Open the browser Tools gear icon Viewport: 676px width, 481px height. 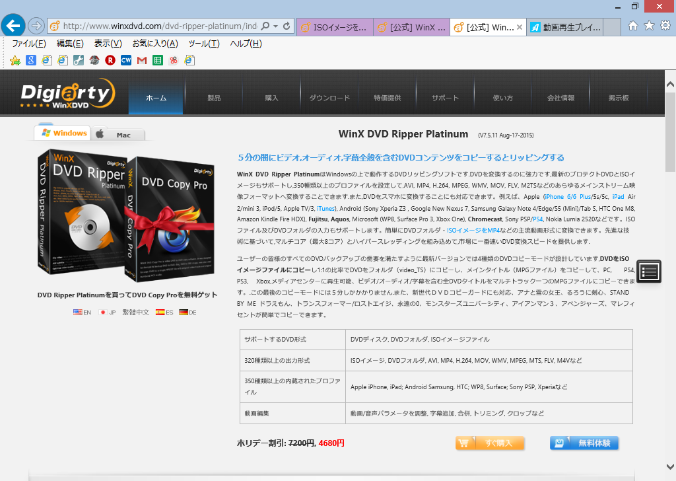[x=665, y=26]
